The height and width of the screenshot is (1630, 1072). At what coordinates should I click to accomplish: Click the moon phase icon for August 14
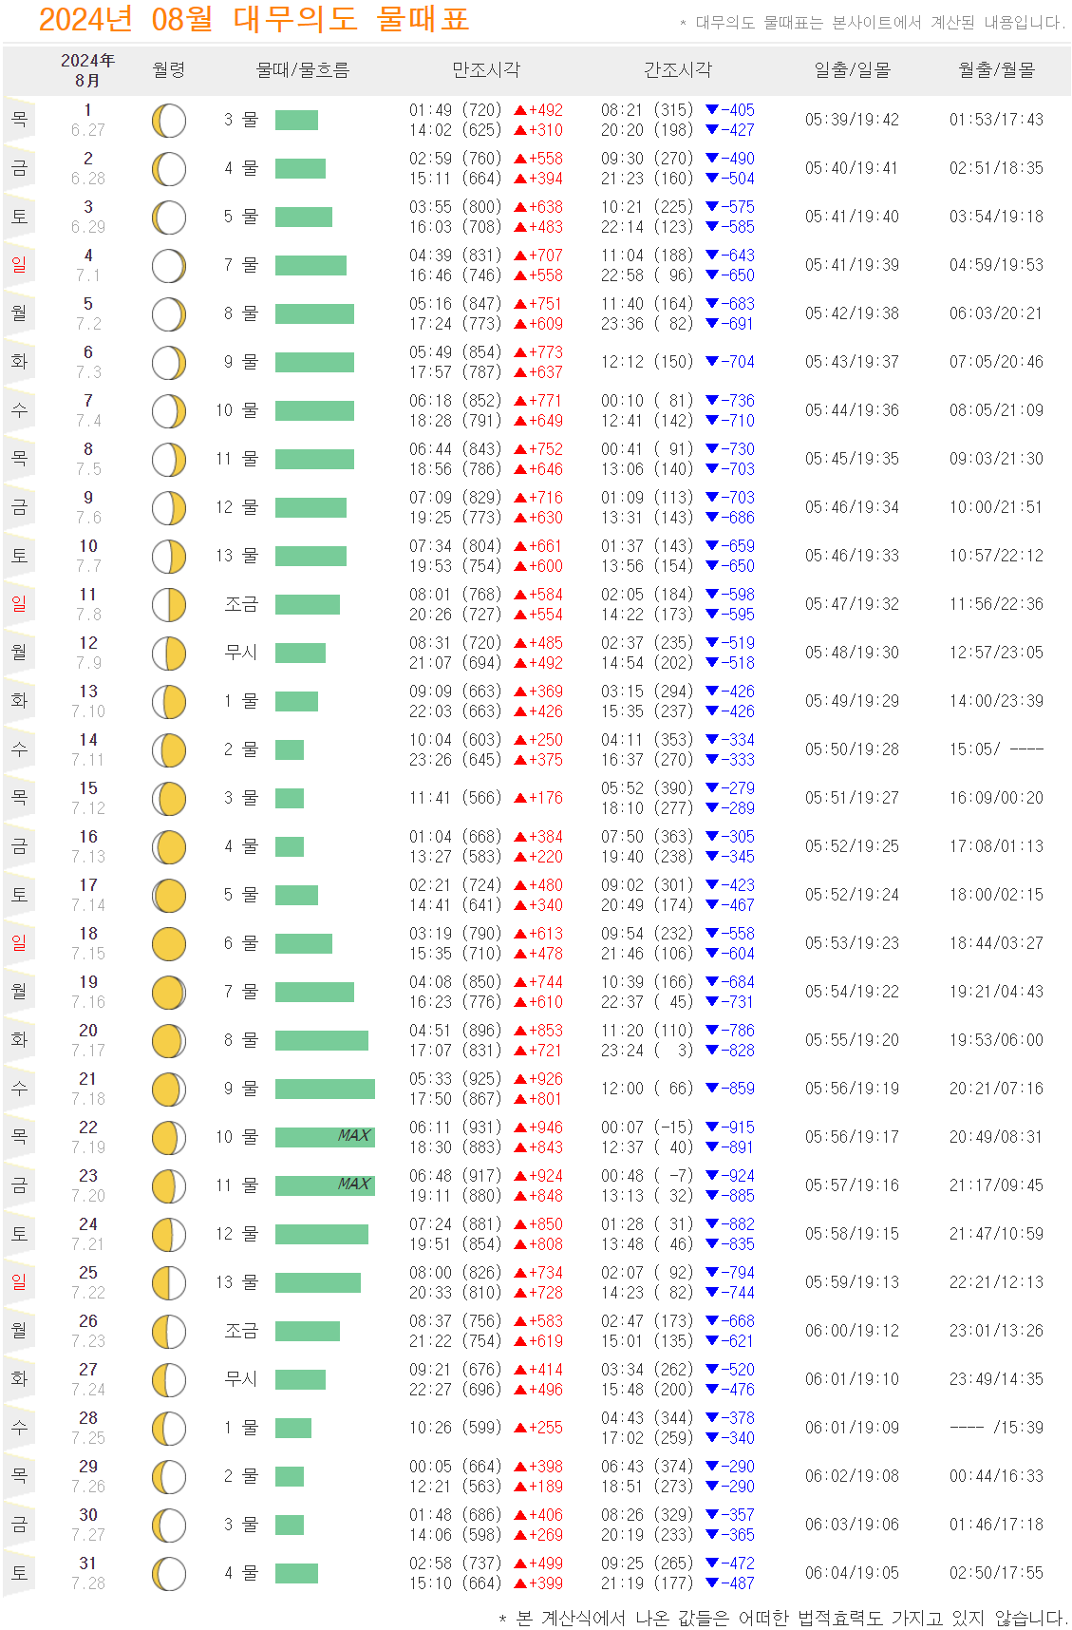pyautogui.click(x=169, y=750)
